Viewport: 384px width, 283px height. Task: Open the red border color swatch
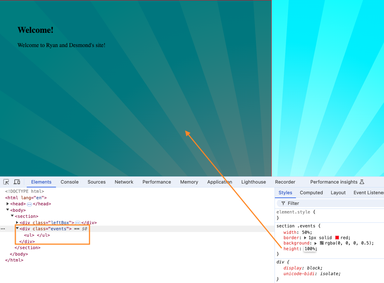[x=337, y=238]
